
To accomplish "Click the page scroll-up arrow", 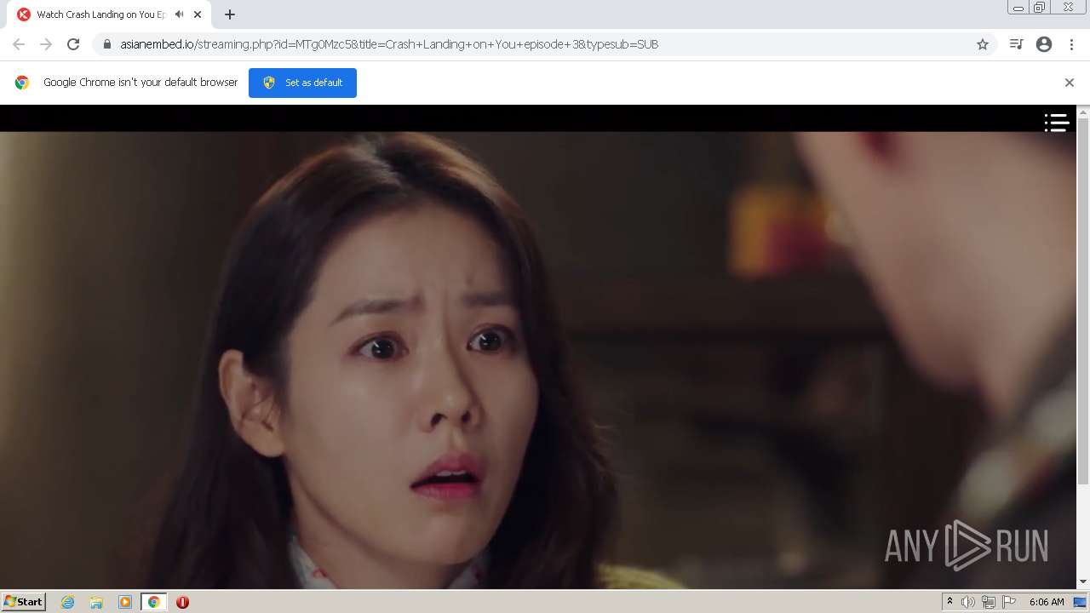I will click(1083, 112).
